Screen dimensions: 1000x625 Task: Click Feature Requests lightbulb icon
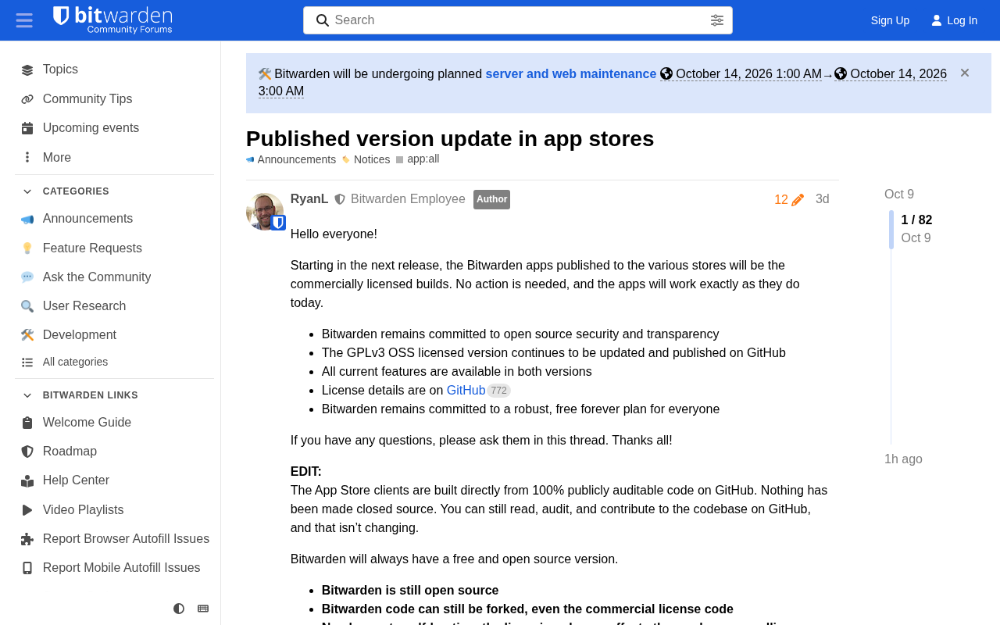[x=27, y=248]
